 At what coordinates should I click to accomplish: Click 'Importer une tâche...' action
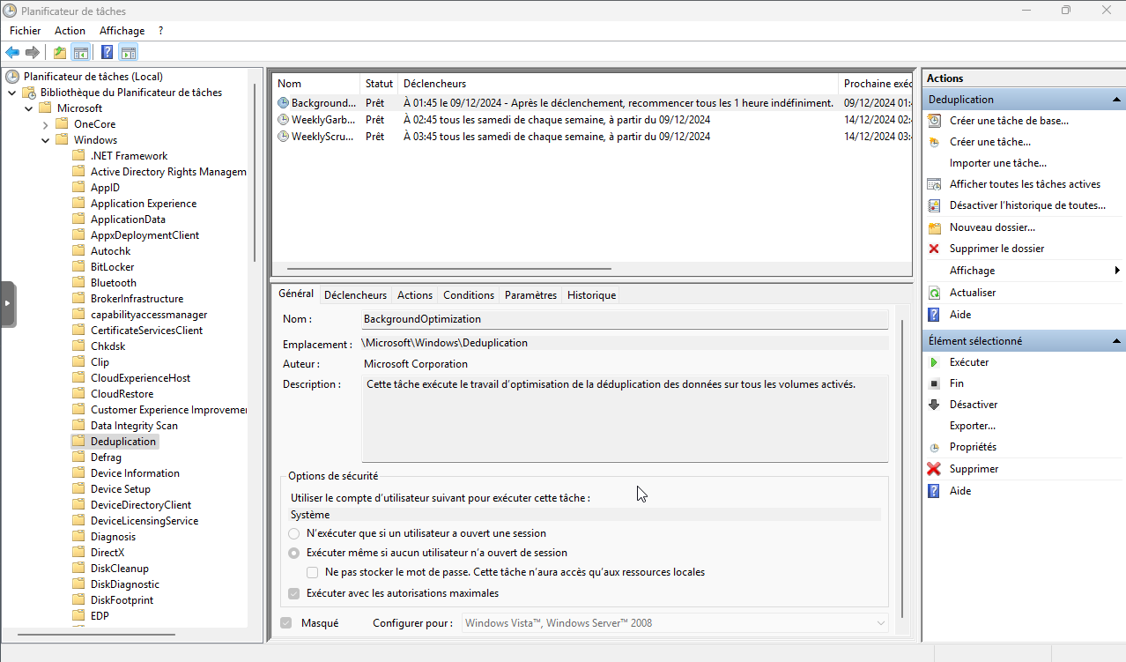[x=997, y=163]
